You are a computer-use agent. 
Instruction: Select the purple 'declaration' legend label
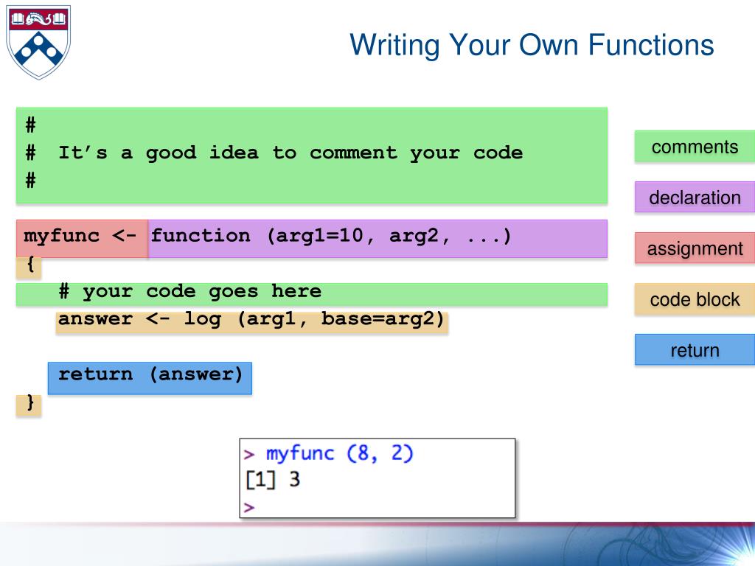coord(695,198)
